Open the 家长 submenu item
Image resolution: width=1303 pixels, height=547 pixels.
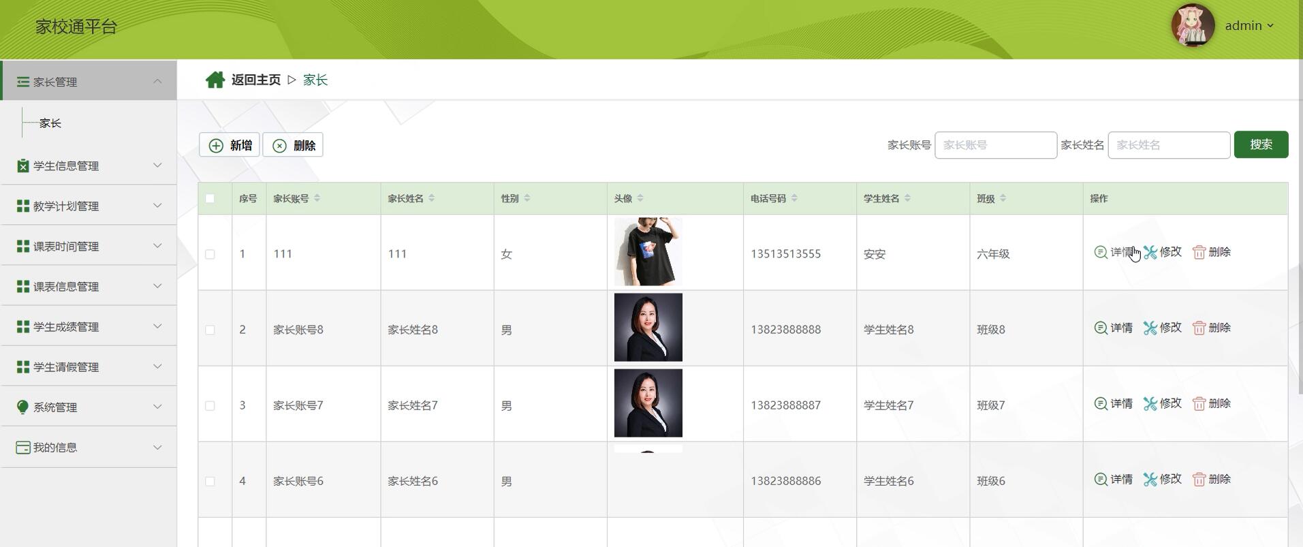[x=50, y=123]
